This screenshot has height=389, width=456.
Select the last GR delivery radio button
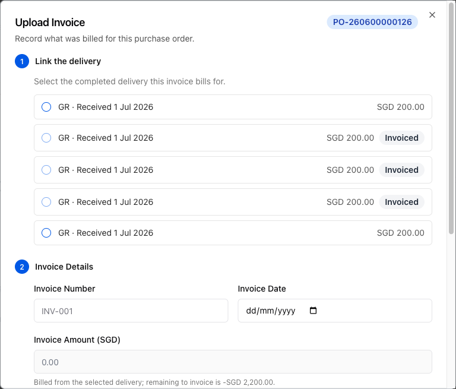pos(46,233)
